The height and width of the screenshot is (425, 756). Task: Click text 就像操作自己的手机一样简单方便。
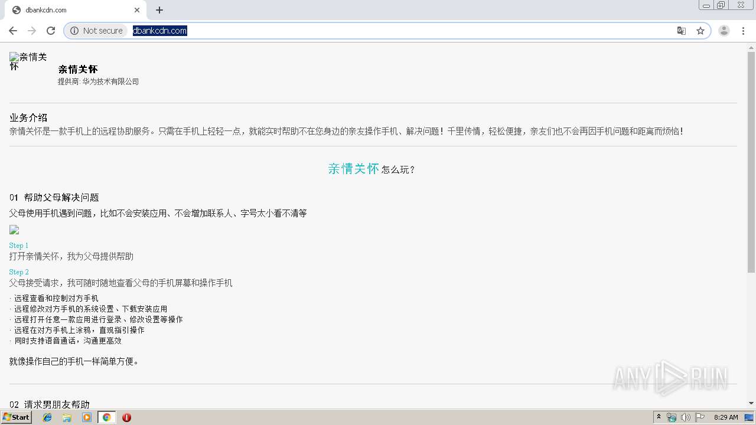(75, 361)
